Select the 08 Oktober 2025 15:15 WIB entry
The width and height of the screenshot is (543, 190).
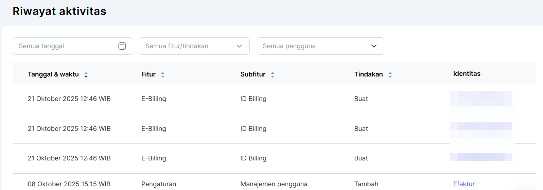point(69,184)
